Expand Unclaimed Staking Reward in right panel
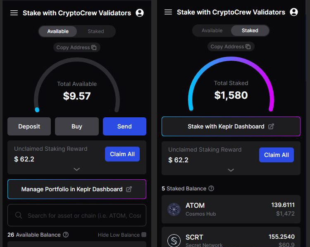 click(231, 170)
